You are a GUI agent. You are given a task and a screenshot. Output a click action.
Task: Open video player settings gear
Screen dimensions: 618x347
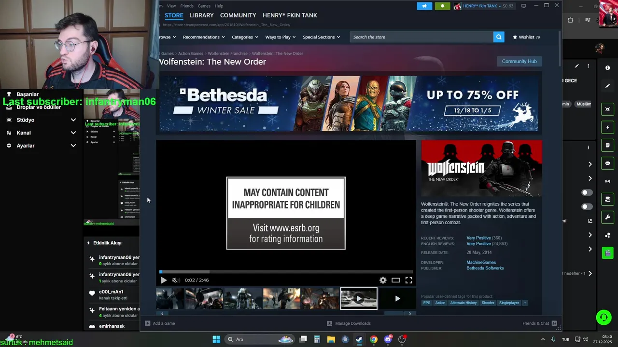[x=383, y=280]
